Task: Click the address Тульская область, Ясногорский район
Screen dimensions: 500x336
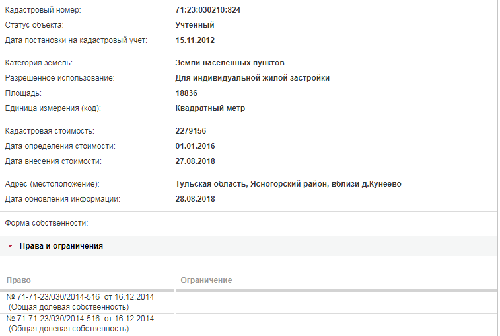Action: pos(252,184)
